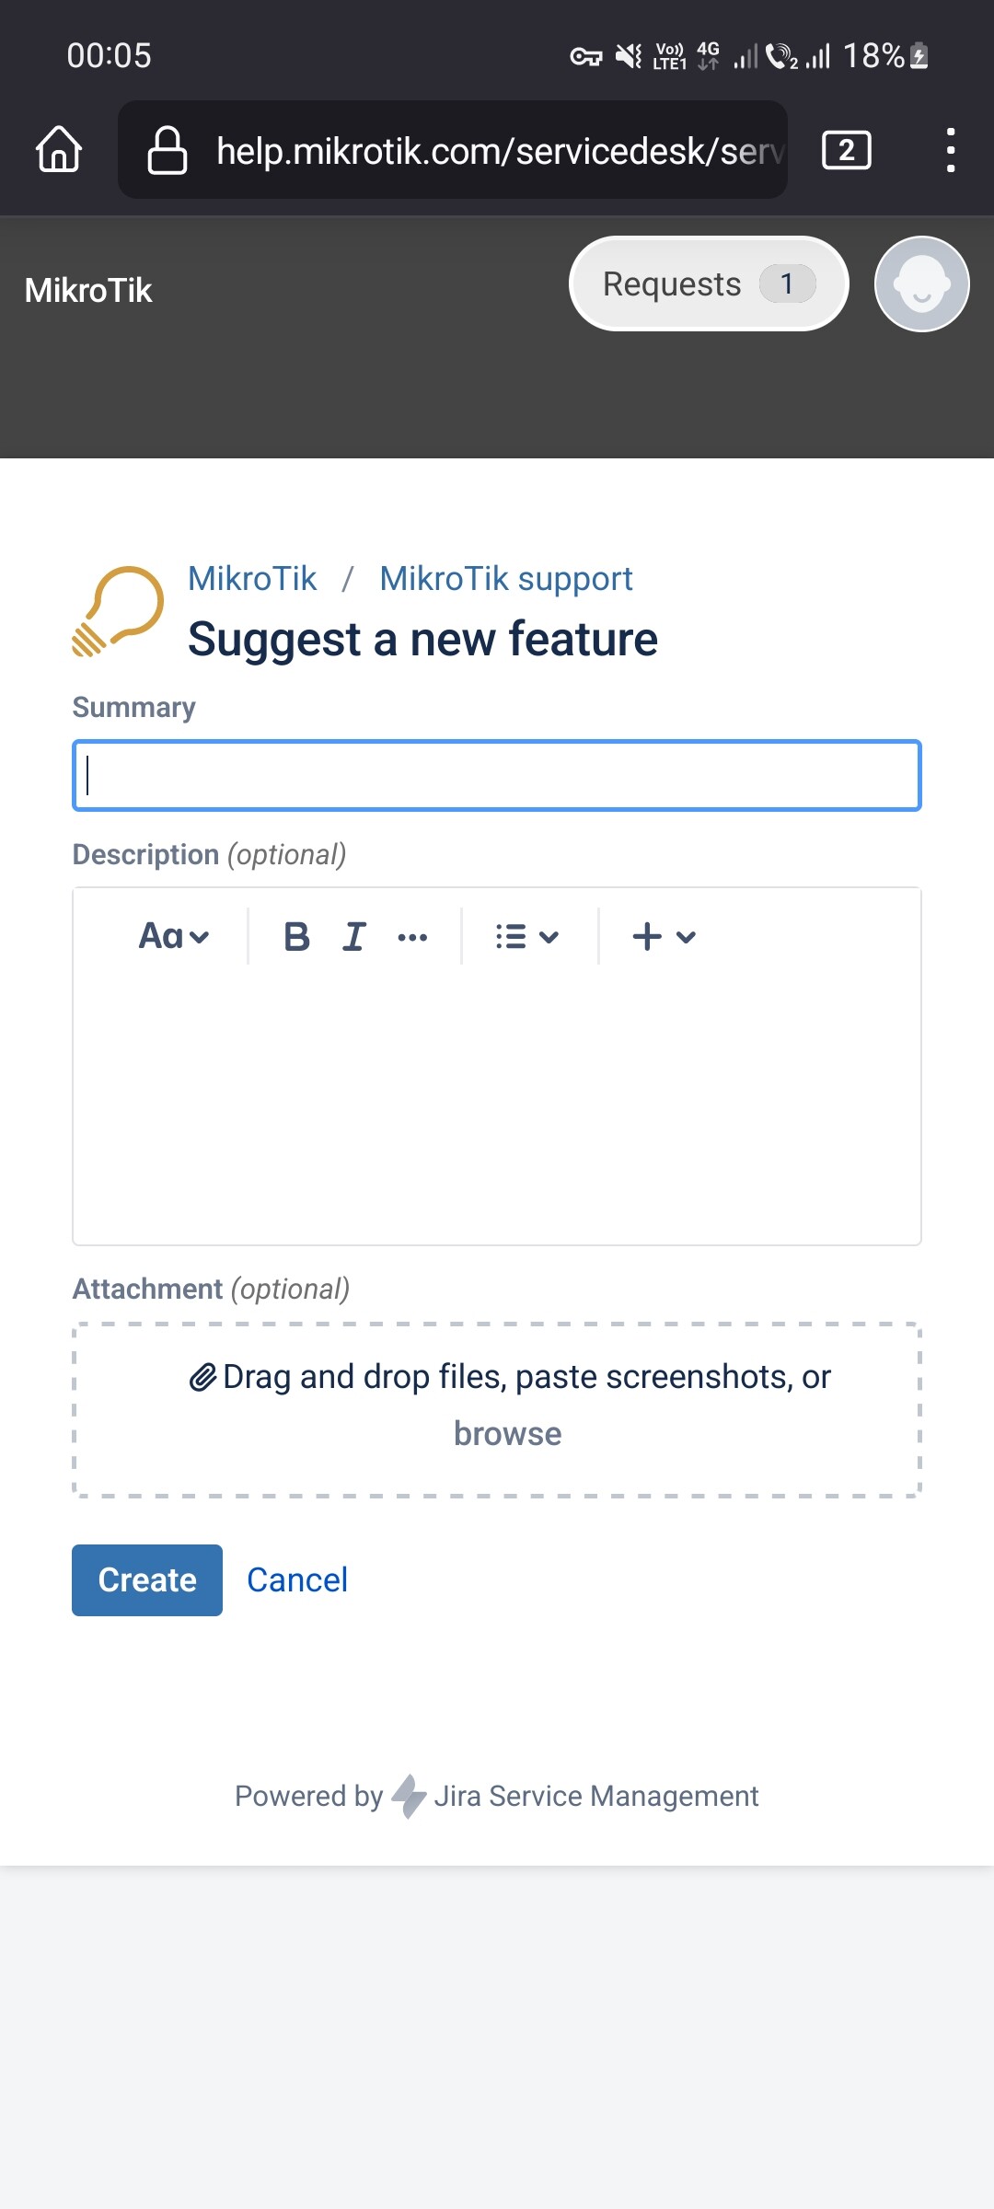Screen dimensions: 994x2209
Task: Focus the Summary input field
Action: point(497,776)
